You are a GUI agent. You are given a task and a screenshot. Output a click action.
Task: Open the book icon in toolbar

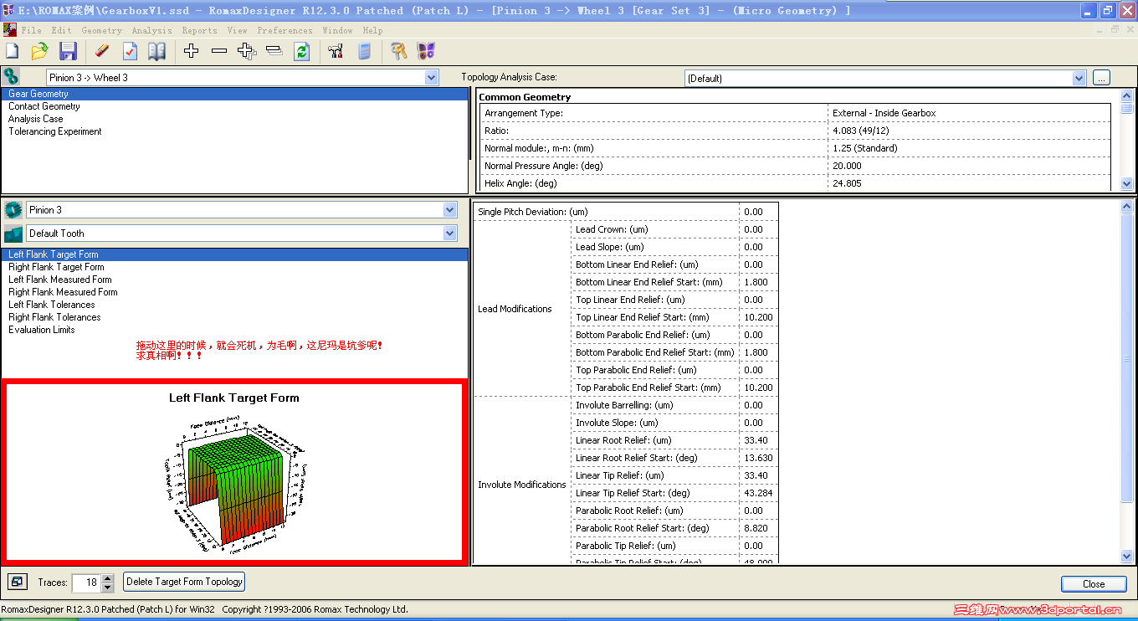(x=156, y=52)
